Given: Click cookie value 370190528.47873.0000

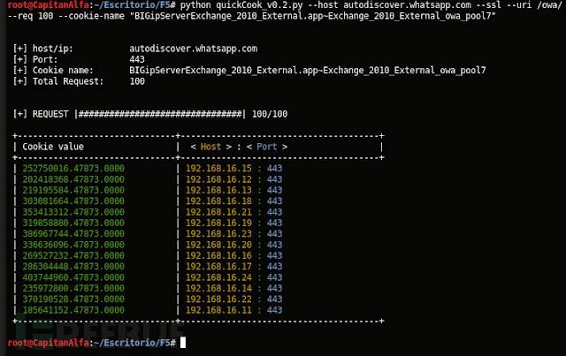Looking at the screenshot, I should 73,299.
